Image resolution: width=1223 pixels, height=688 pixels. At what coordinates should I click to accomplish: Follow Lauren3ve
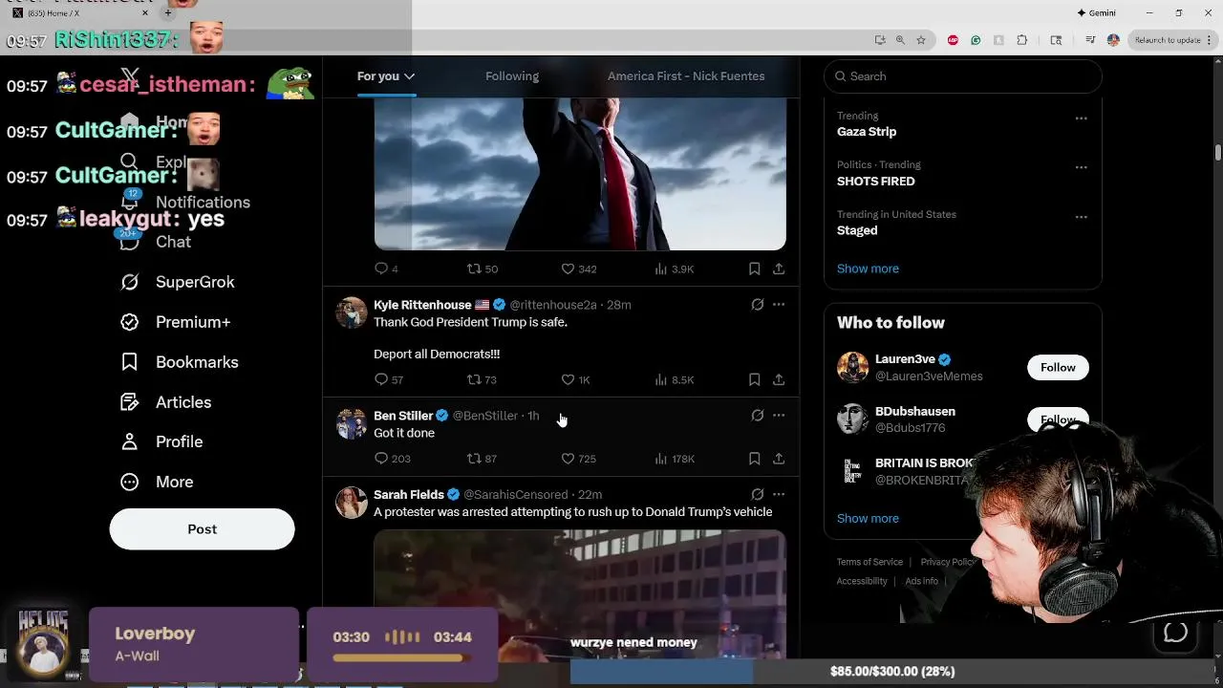(x=1058, y=368)
